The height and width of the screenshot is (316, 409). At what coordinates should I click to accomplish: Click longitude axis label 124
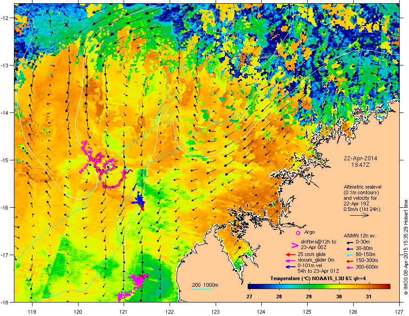261,311
